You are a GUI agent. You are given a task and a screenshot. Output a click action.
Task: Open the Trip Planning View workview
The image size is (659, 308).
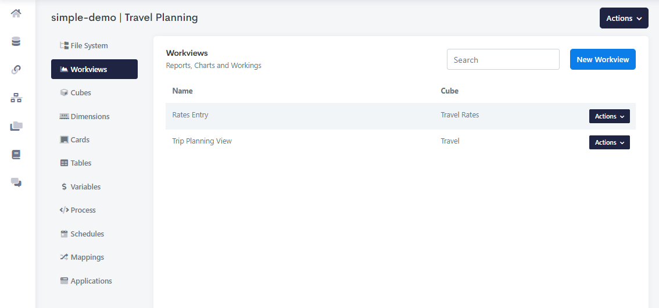coord(202,141)
